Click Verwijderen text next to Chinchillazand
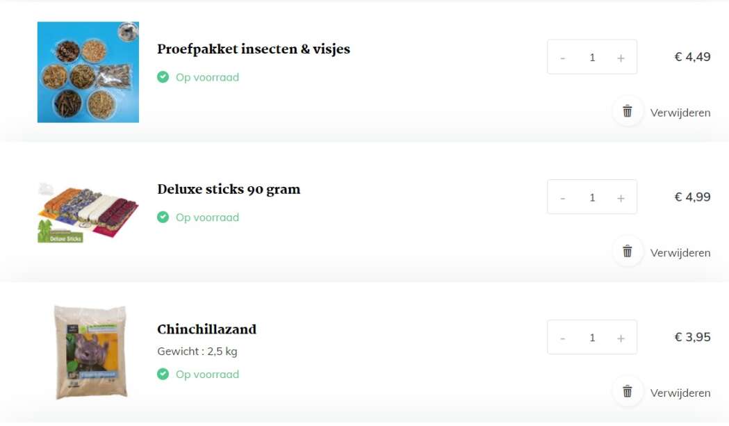This screenshot has height=426, width=729. coord(680,393)
